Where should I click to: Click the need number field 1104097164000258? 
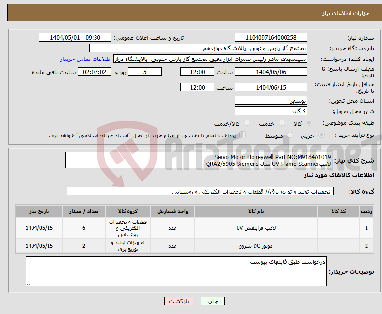tap(271, 37)
